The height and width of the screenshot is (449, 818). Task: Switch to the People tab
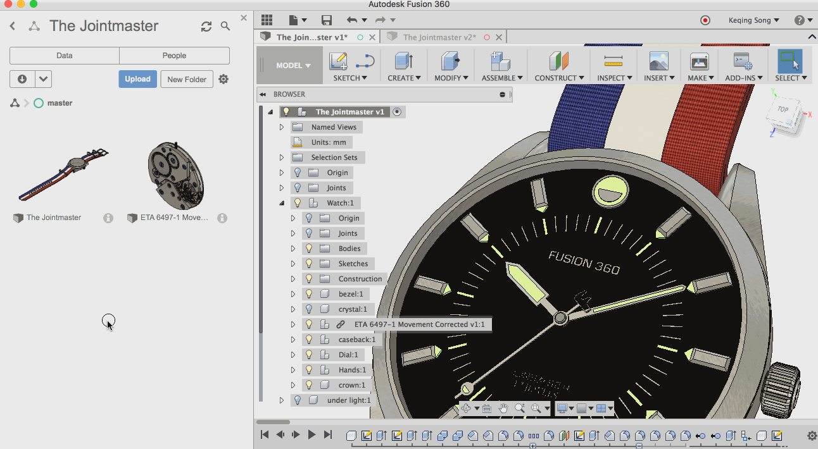[x=174, y=56]
